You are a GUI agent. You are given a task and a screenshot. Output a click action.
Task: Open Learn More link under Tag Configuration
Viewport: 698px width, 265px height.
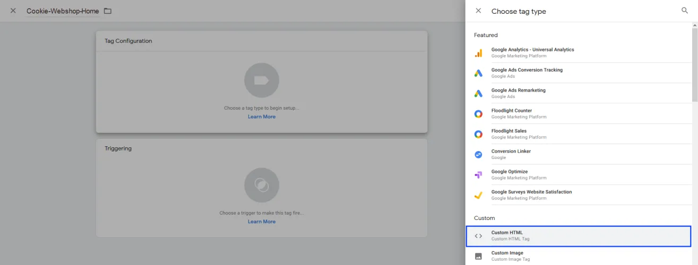262,117
